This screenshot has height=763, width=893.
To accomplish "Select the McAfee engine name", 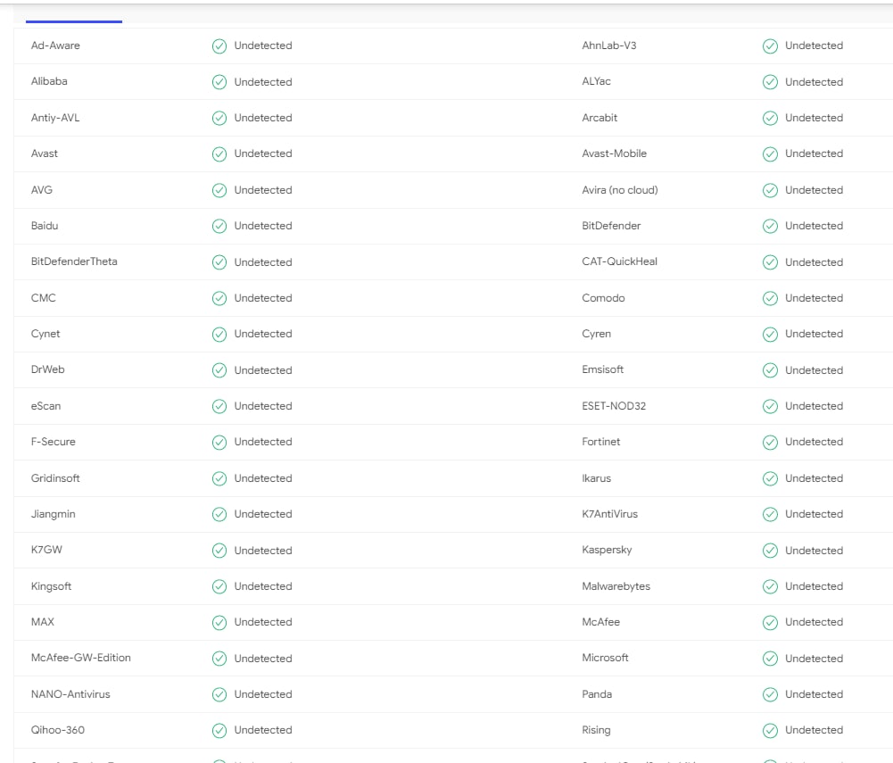I will coord(601,622).
